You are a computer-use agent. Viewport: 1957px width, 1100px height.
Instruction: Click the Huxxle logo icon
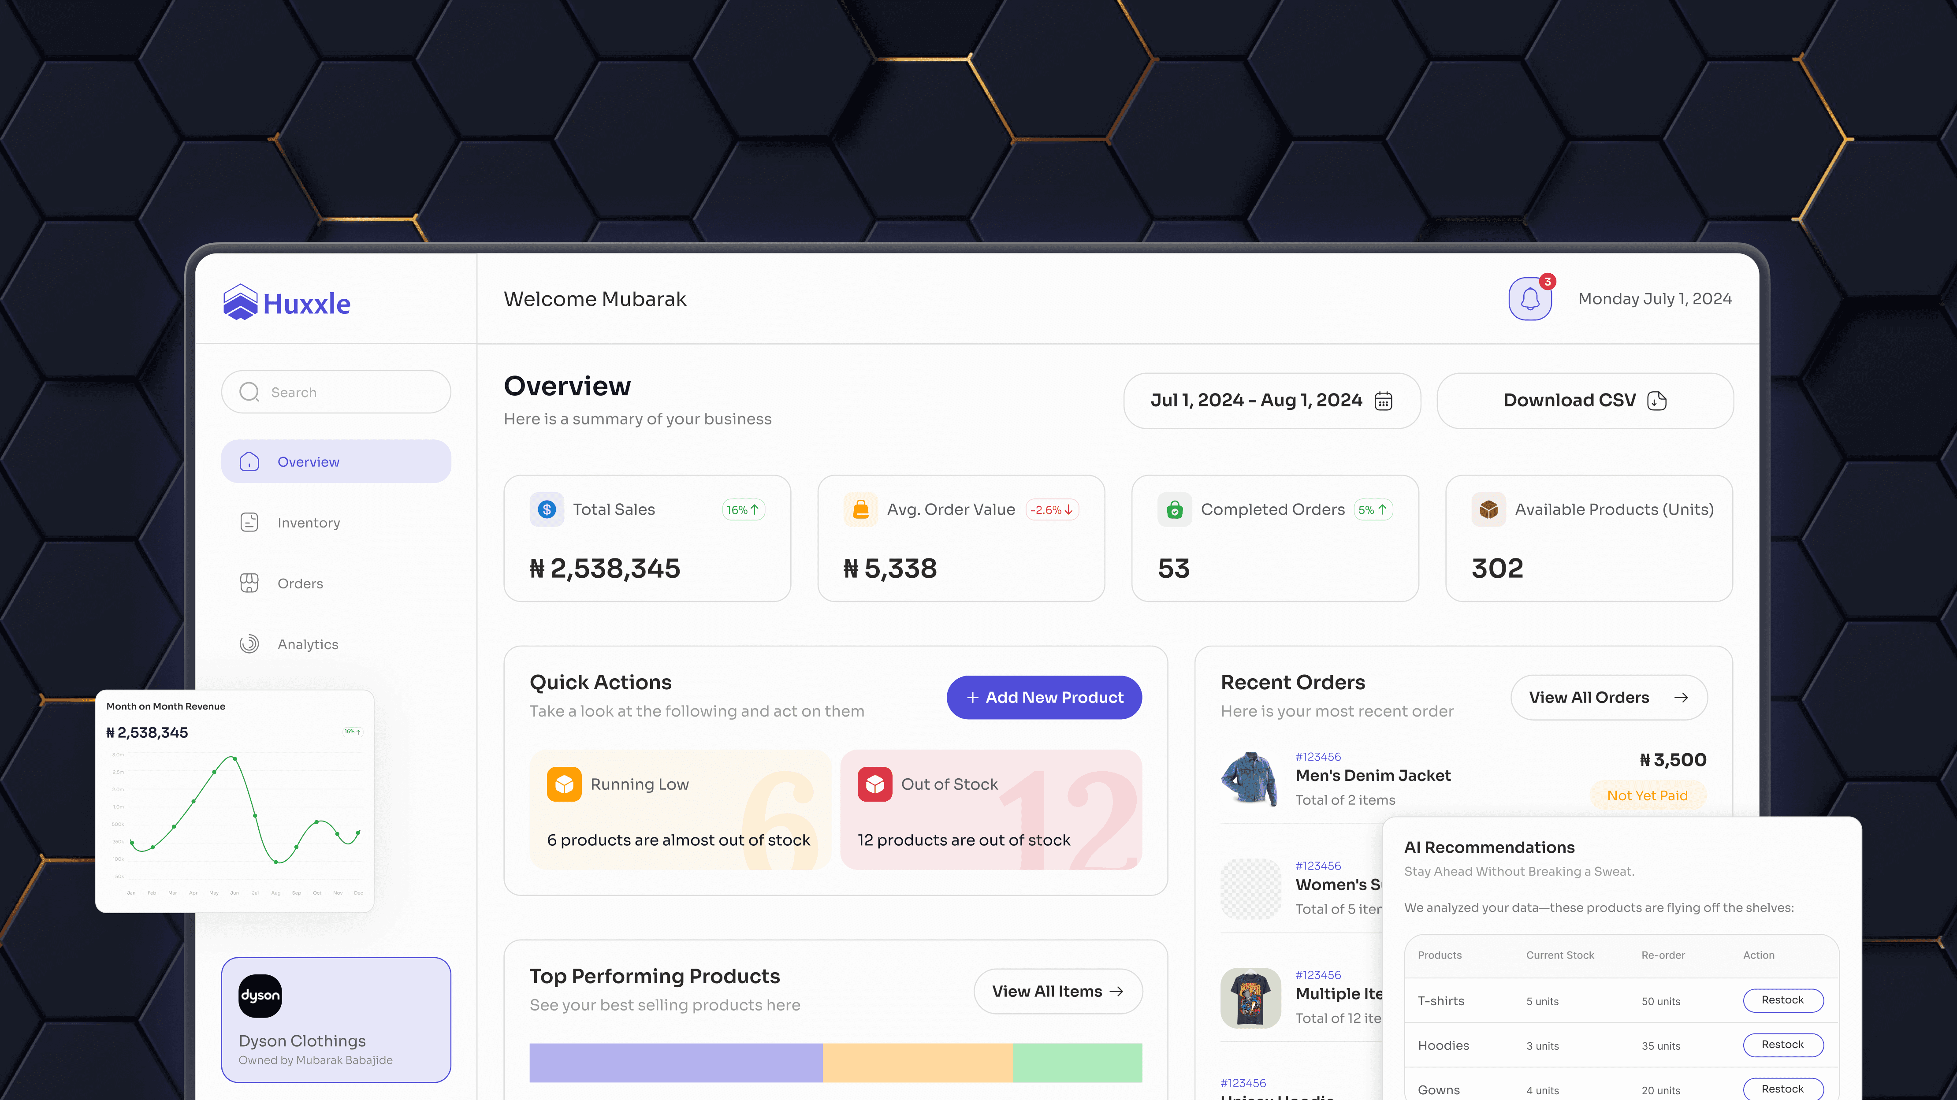tap(240, 302)
